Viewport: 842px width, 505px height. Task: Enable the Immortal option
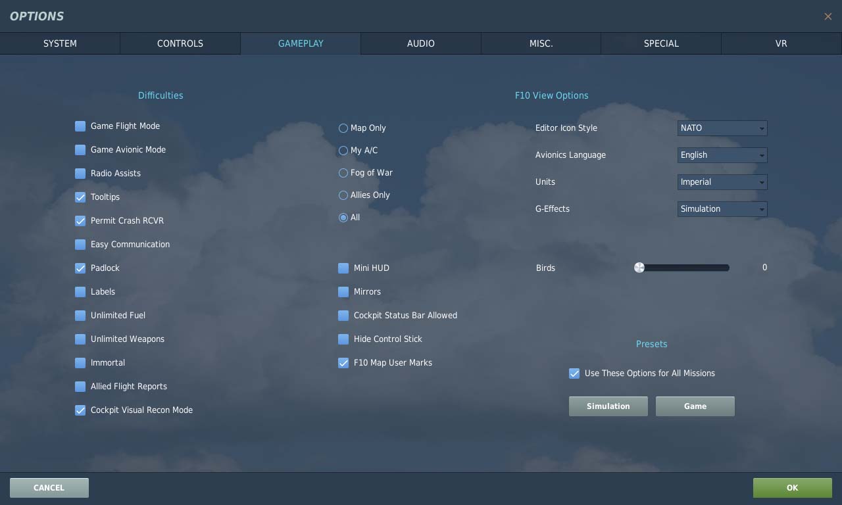pos(80,363)
